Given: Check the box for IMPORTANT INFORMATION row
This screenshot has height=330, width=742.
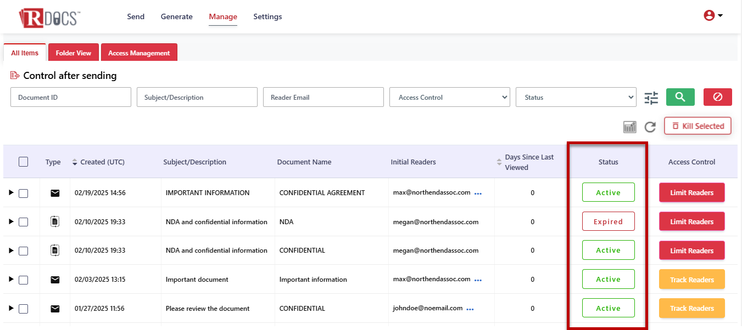Looking at the screenshot, I should click(x=23, y=193).
